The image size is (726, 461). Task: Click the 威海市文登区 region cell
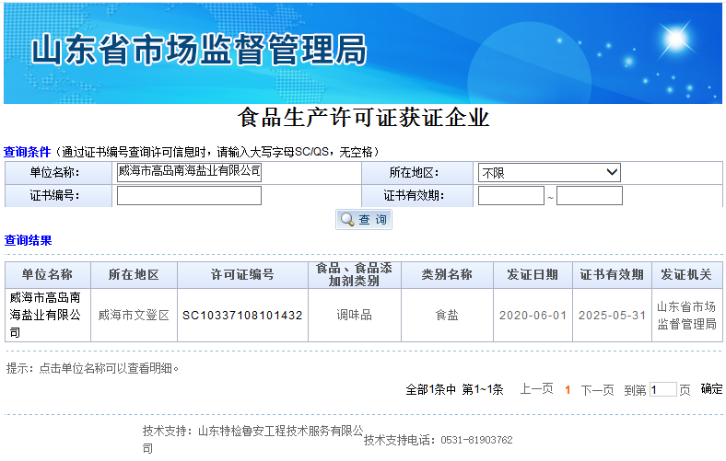134,315
